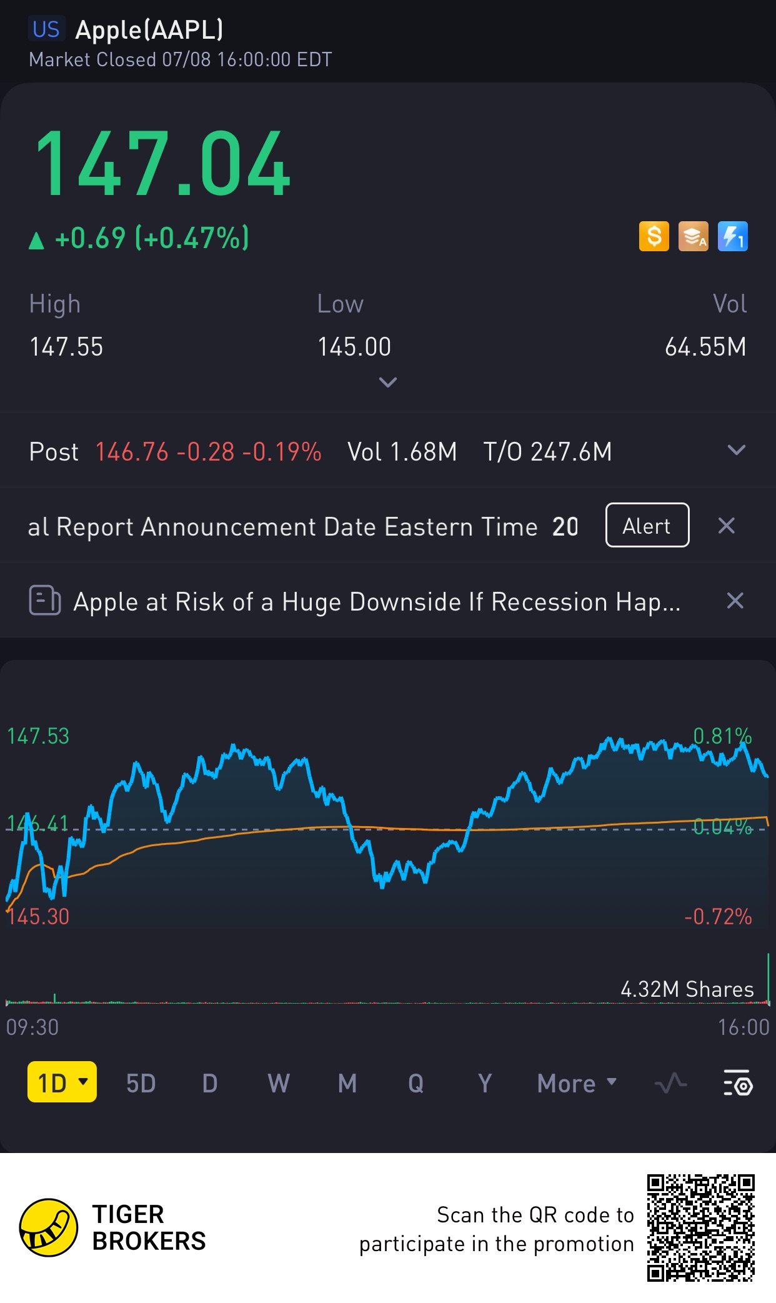Viewport: 776px width, 1303px height.
Task: Expand the Post market row chevron
Action: pyautogui.click(x=737, y=450)
